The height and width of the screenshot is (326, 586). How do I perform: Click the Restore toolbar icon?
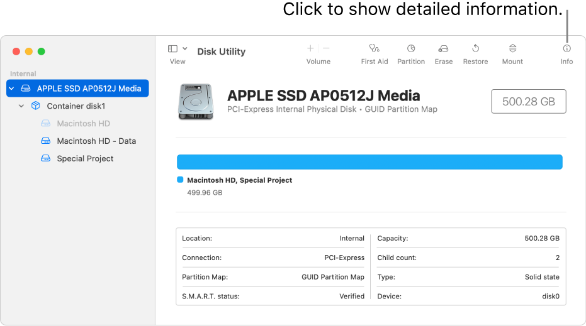(475, 48)
